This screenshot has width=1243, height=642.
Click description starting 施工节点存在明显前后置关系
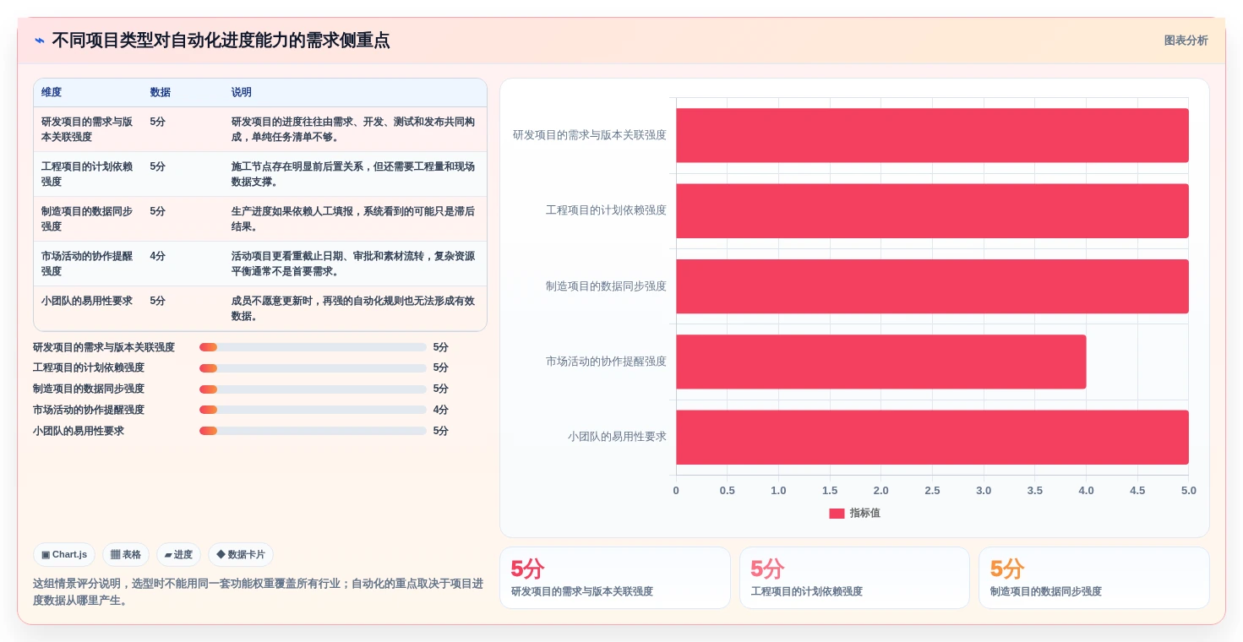tap(353, 174)
